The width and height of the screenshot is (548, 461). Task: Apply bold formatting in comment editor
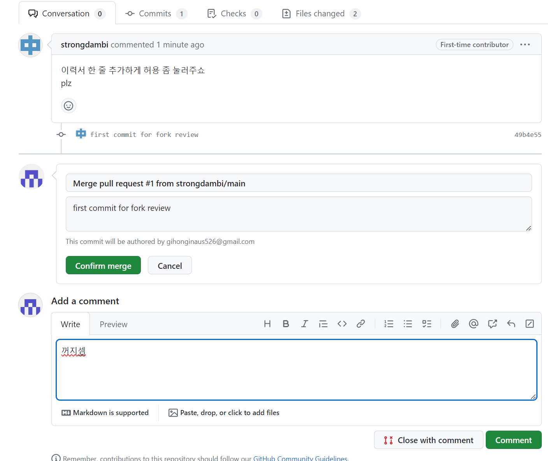pyautogui.click(x=286, y=324)
